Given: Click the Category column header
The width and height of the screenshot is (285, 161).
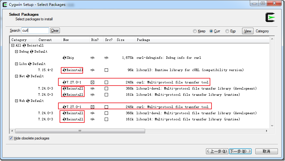Looking at the screenshot, I should point(23,40).
